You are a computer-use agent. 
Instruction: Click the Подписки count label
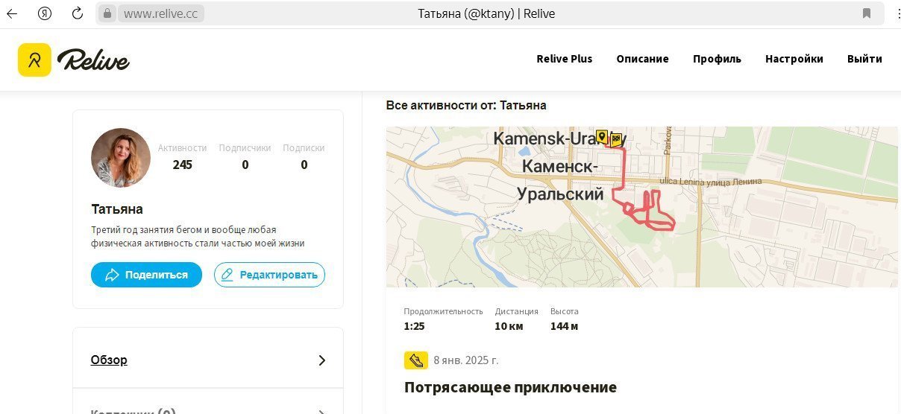(x=304, y=148)
